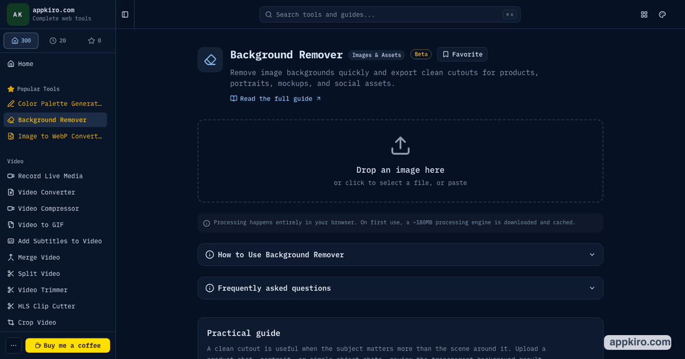Screen dimensions: 685x359
Task: Open Read the full guide link
Action: [276, 99]
